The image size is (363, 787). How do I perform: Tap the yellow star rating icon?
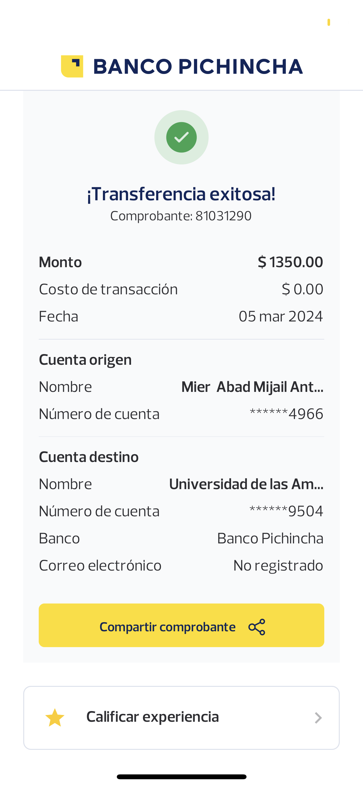(55, 718)
